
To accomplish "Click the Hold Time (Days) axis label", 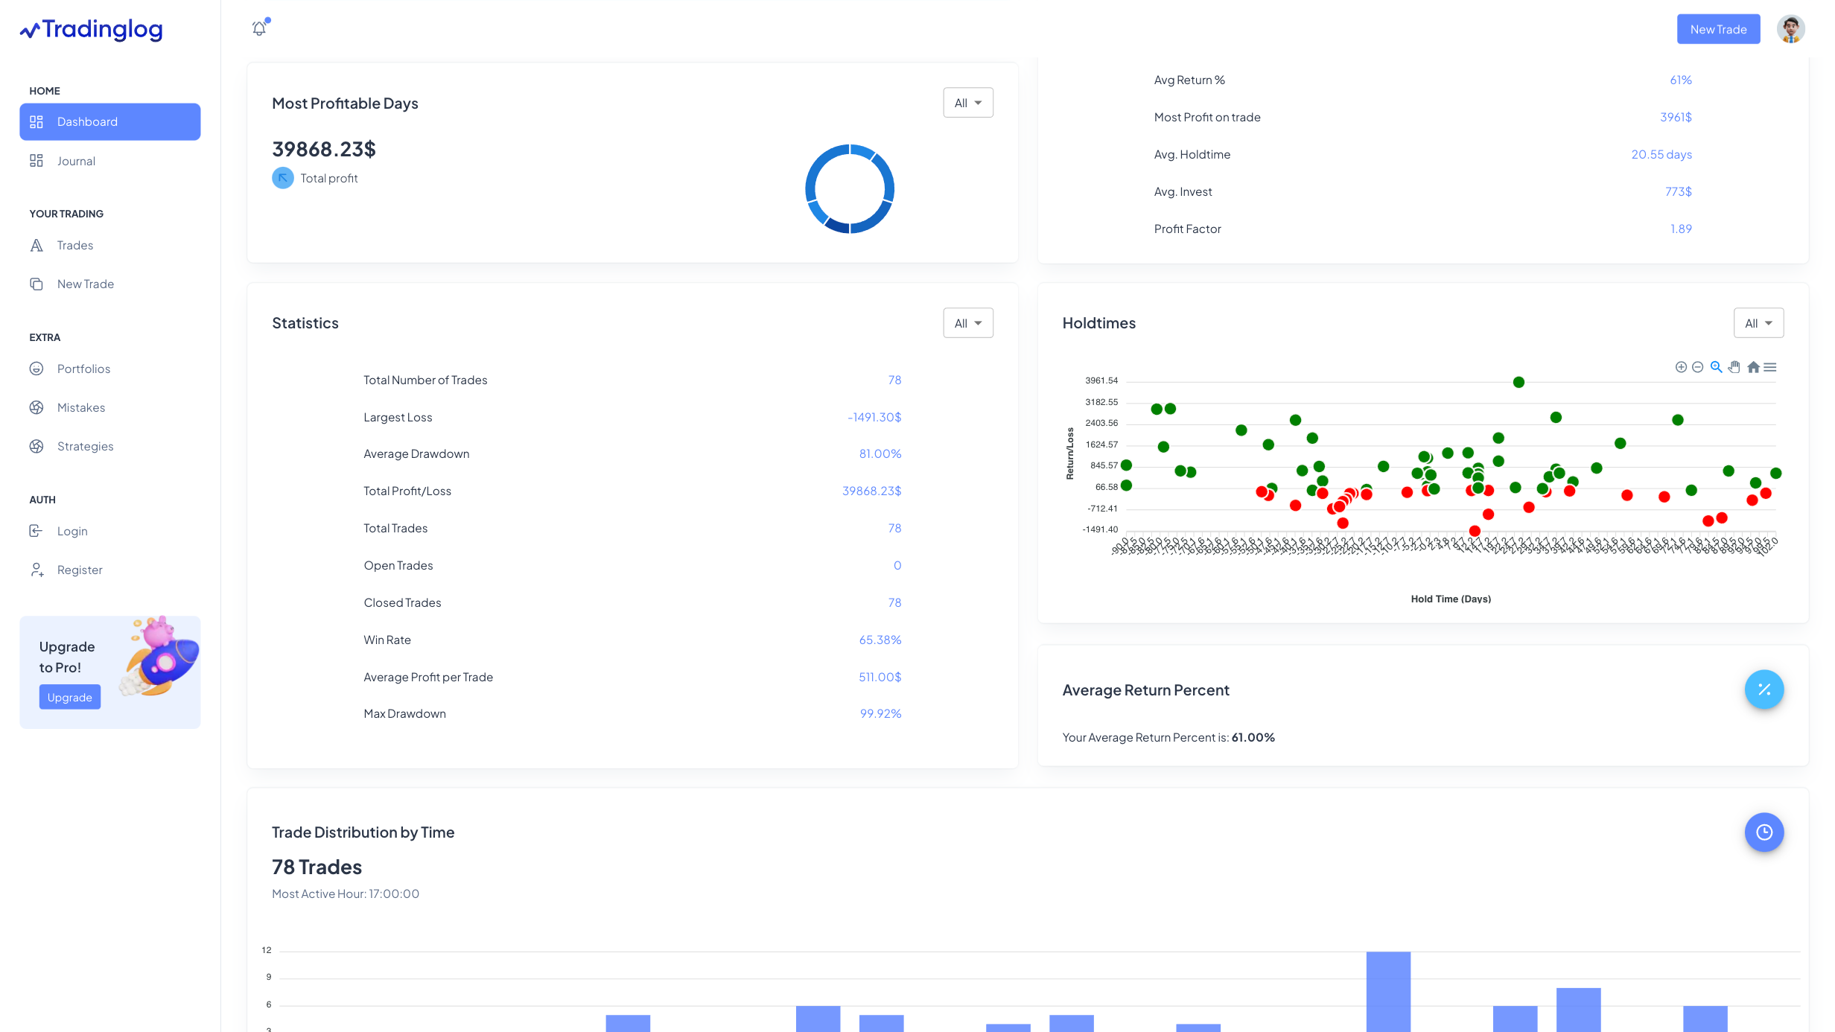I will (1451, 599).
